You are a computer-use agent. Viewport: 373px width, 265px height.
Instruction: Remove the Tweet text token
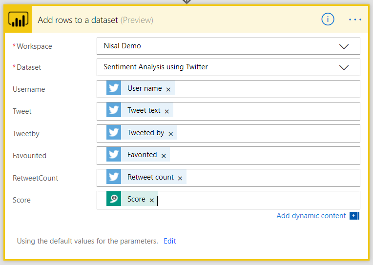[167, 111]
